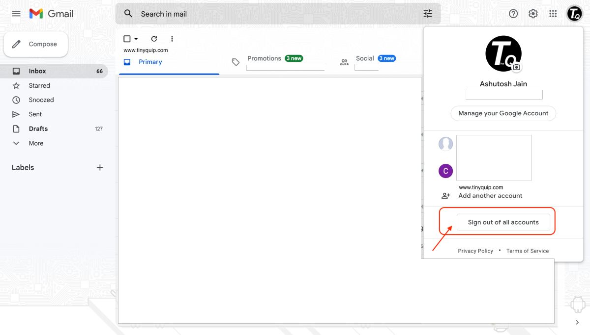This screenshot has height=335, width=590.
Task: Check the select-all emails checkbox
Action: tap(126, 38)
